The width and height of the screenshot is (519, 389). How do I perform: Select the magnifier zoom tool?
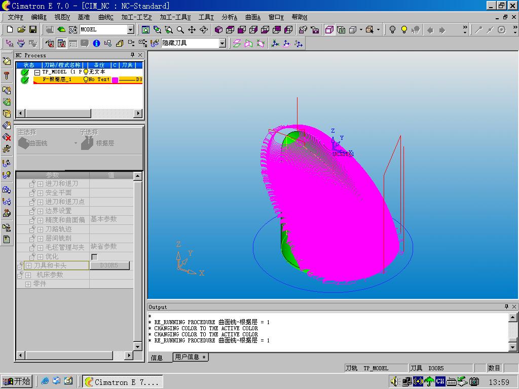[180, 30]
